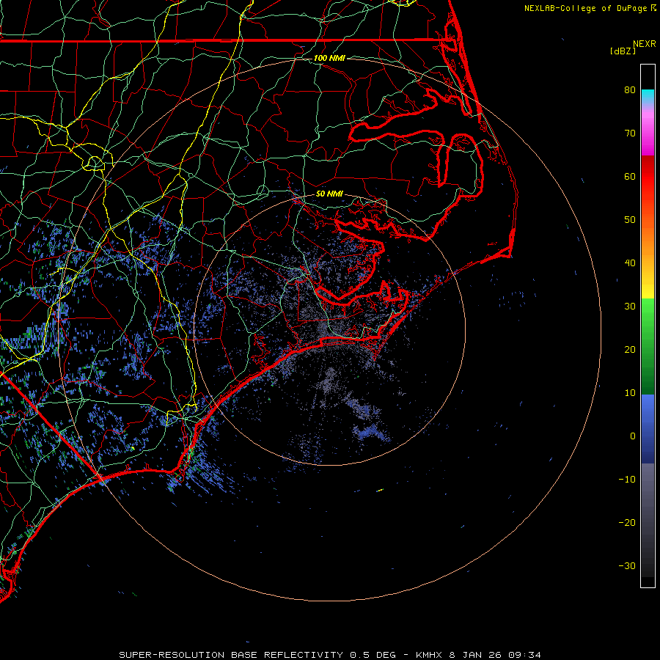Click the 50 value on the dBZ scale
Image resolution: width=660 pixels, height=660 pixels.
(630, 220)
